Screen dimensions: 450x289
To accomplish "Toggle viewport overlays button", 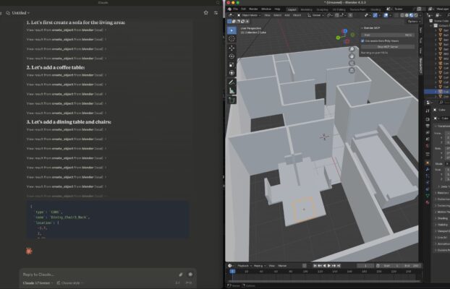I will coord(386,15).
